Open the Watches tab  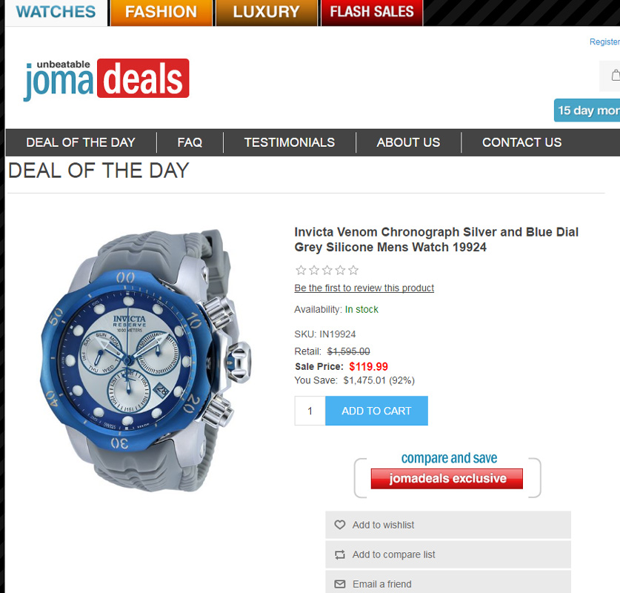coord(56,13)
